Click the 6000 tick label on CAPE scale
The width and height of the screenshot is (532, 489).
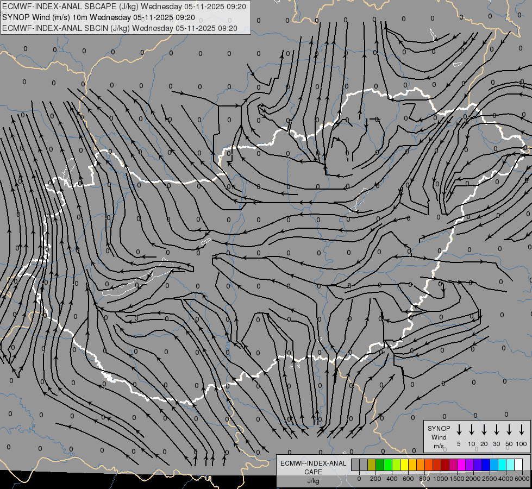(x=522, y=479)
